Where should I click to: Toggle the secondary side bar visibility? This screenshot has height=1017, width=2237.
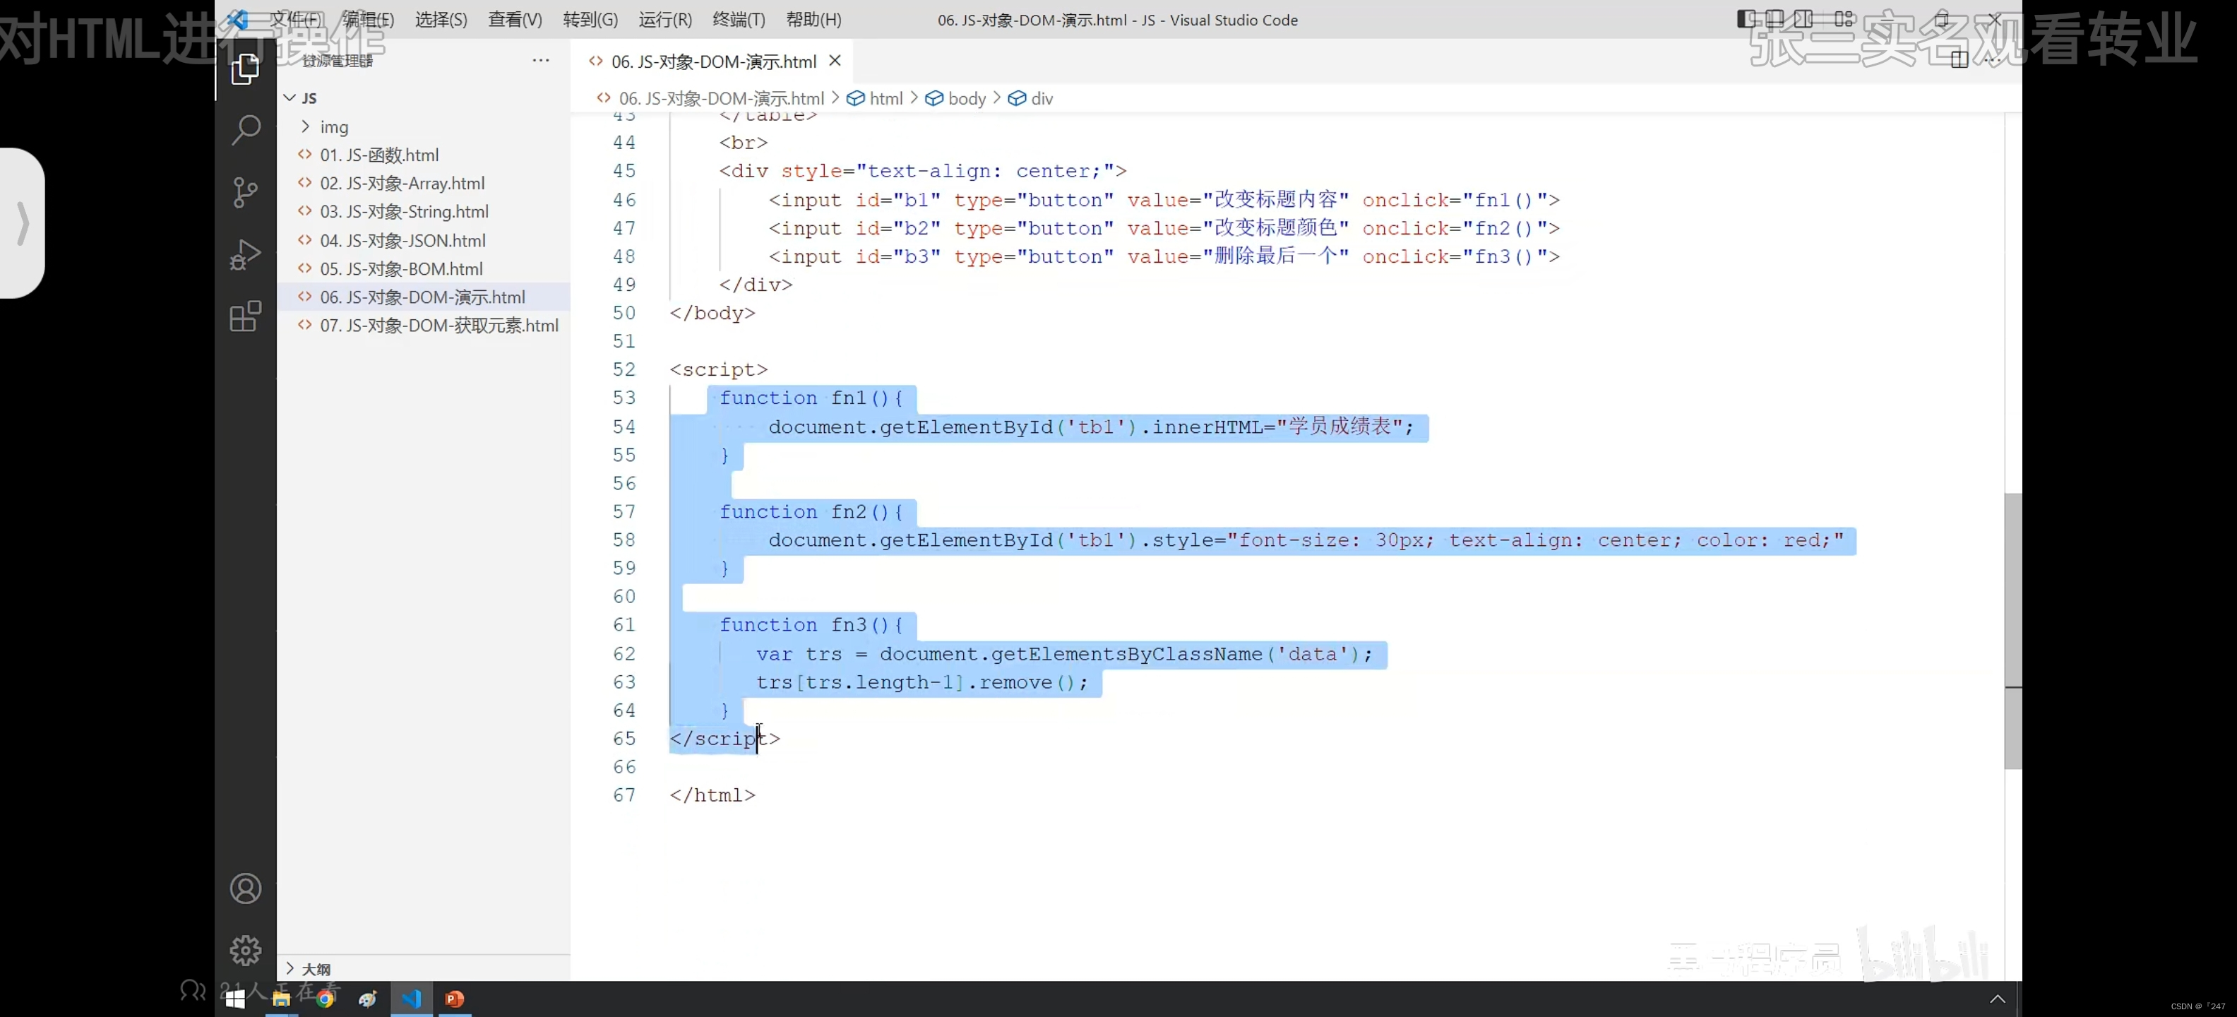click(1803, 19)
